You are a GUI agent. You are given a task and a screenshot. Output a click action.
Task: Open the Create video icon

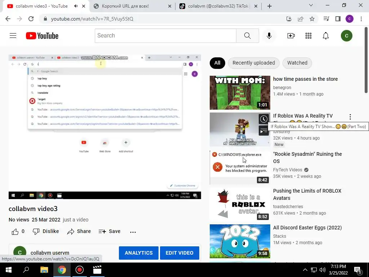coord(291,36)
